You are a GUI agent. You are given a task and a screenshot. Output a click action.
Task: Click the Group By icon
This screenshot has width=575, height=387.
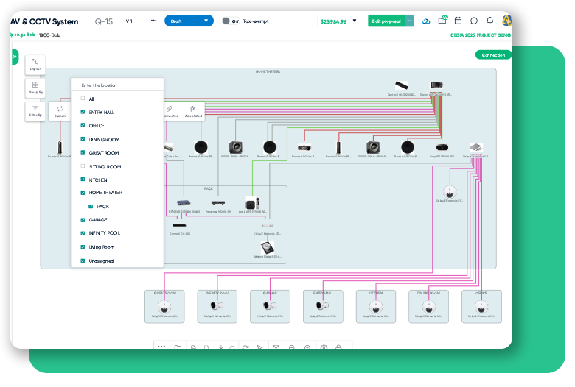click(35, 88)
